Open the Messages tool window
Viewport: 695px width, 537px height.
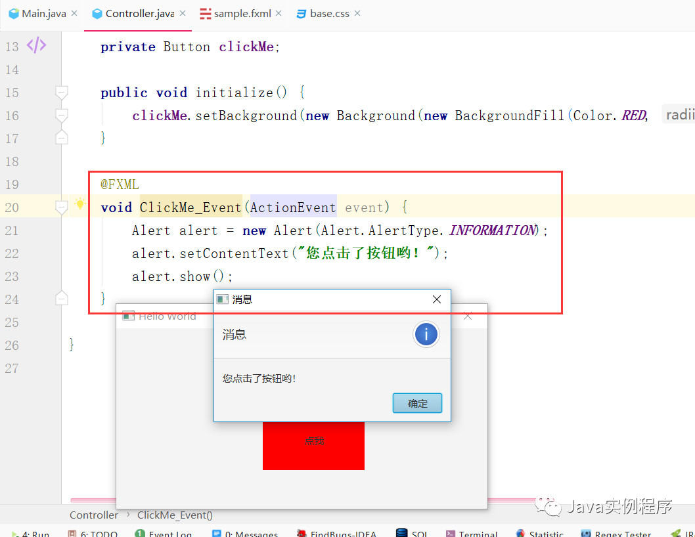(251, 533)
